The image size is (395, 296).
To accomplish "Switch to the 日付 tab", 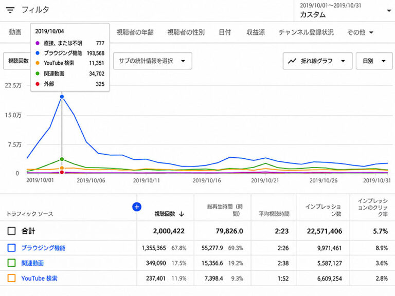I will [225, 32].
